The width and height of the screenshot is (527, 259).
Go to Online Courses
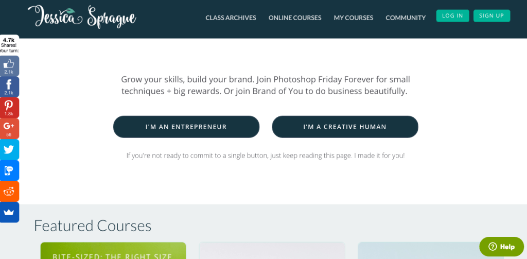295,18
